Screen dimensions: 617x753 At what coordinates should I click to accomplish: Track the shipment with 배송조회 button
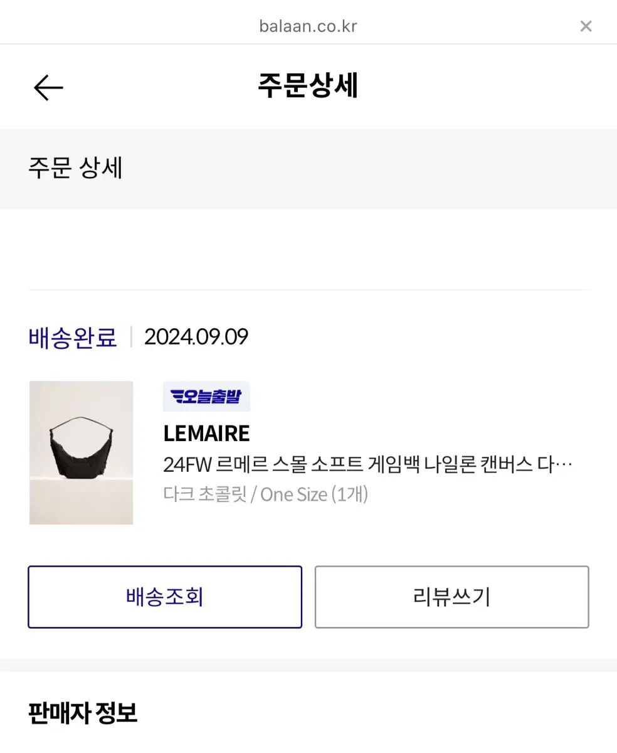click(165, 597)
